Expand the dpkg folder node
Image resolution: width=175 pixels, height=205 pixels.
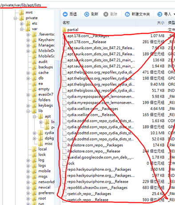[x=34, y=139]
